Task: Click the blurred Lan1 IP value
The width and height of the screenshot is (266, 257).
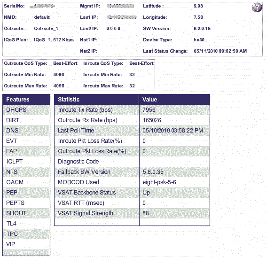Action: (x=121, y=17)
